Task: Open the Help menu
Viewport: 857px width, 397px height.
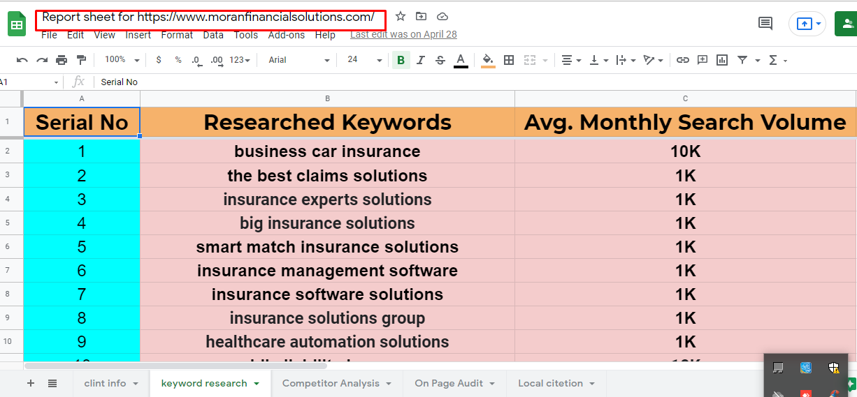Action: point(325,35)
